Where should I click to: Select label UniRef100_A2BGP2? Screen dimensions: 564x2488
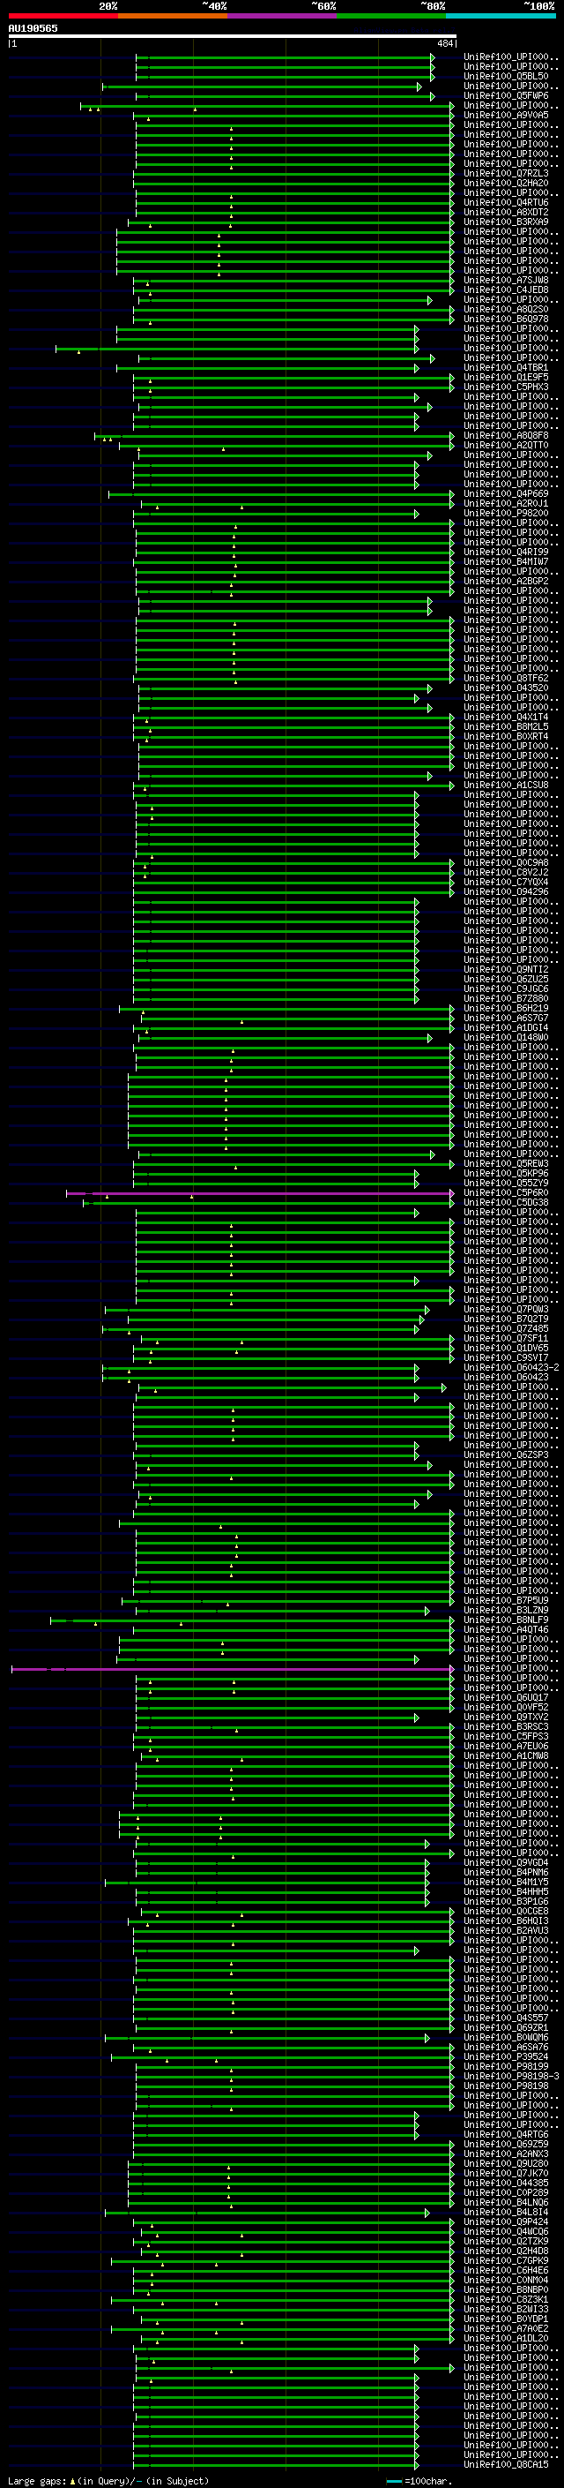(506, 581)
